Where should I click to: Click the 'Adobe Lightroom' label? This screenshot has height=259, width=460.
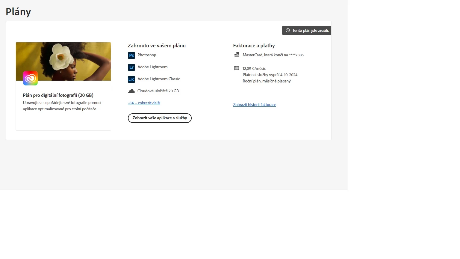(152, 67)
